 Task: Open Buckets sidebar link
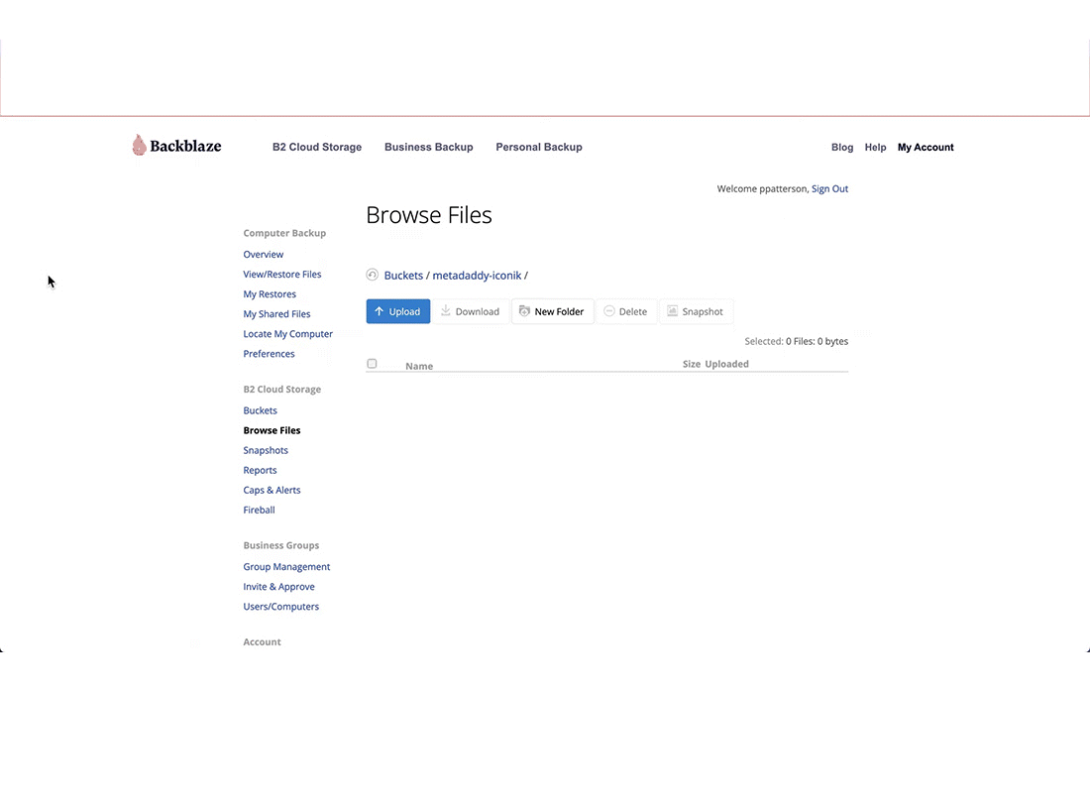click(260, 410)
